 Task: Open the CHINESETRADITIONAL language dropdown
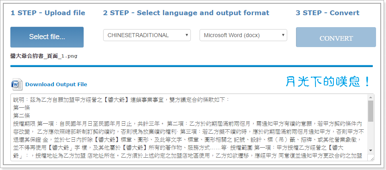(x=147, y=35)
